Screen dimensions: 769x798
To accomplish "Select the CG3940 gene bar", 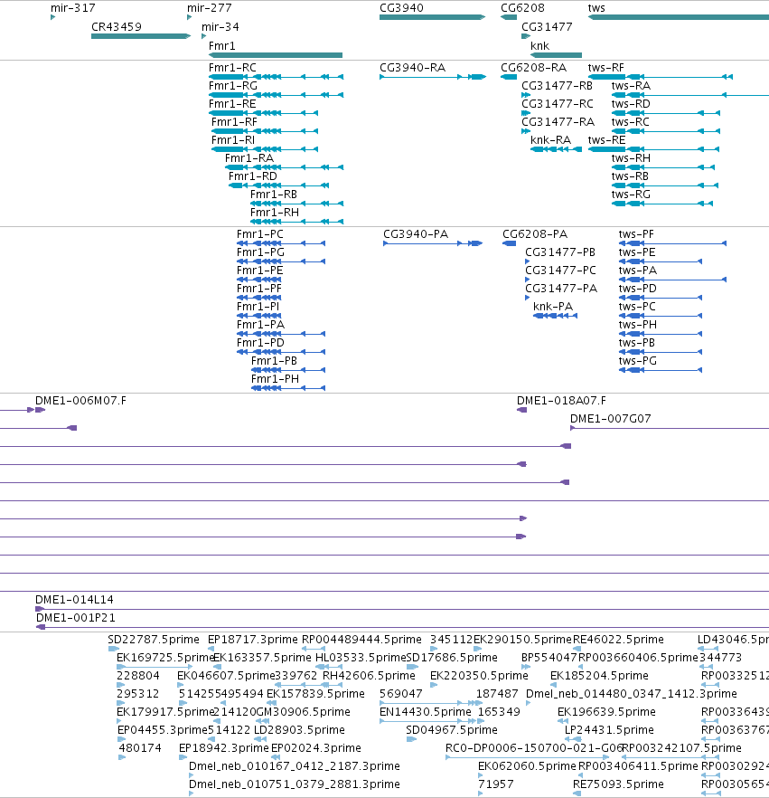I will [x=433, y=17].
